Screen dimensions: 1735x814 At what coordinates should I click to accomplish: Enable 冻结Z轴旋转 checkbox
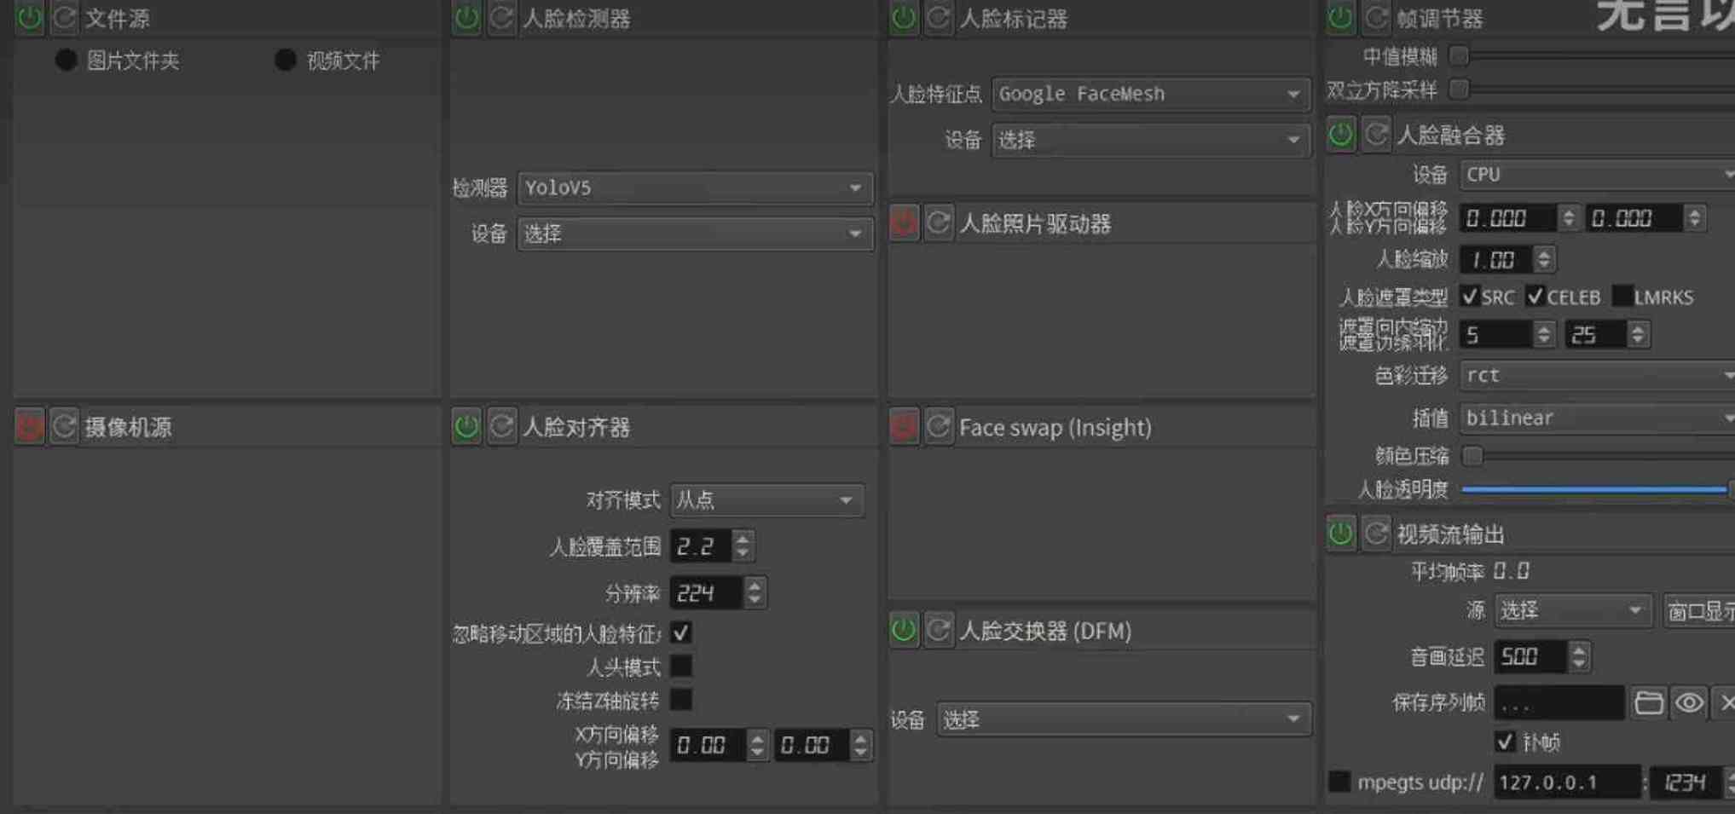click(681, 700)
